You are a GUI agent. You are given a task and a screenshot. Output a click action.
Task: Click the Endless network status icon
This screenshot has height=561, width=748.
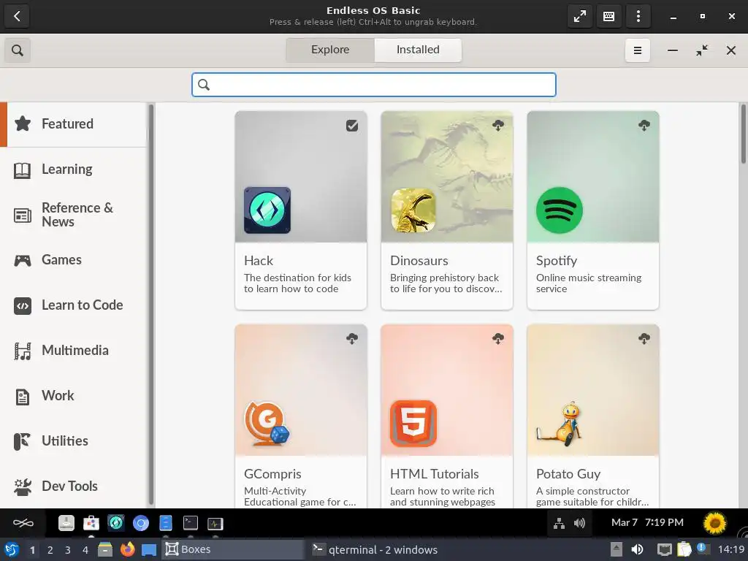pos(559,523)
